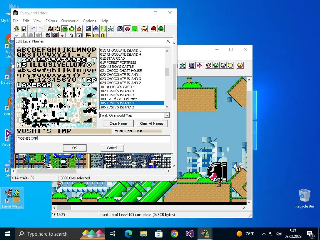Open Lunar Magic desktop shortcut
This screenshot has width=320, height=240.
[x=12, y=198]
